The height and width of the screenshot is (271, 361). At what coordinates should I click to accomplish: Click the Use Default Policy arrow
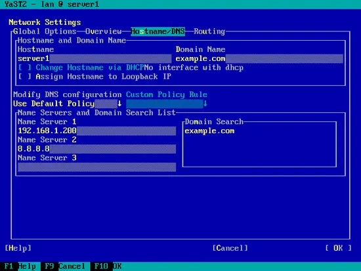click(119, 104)
